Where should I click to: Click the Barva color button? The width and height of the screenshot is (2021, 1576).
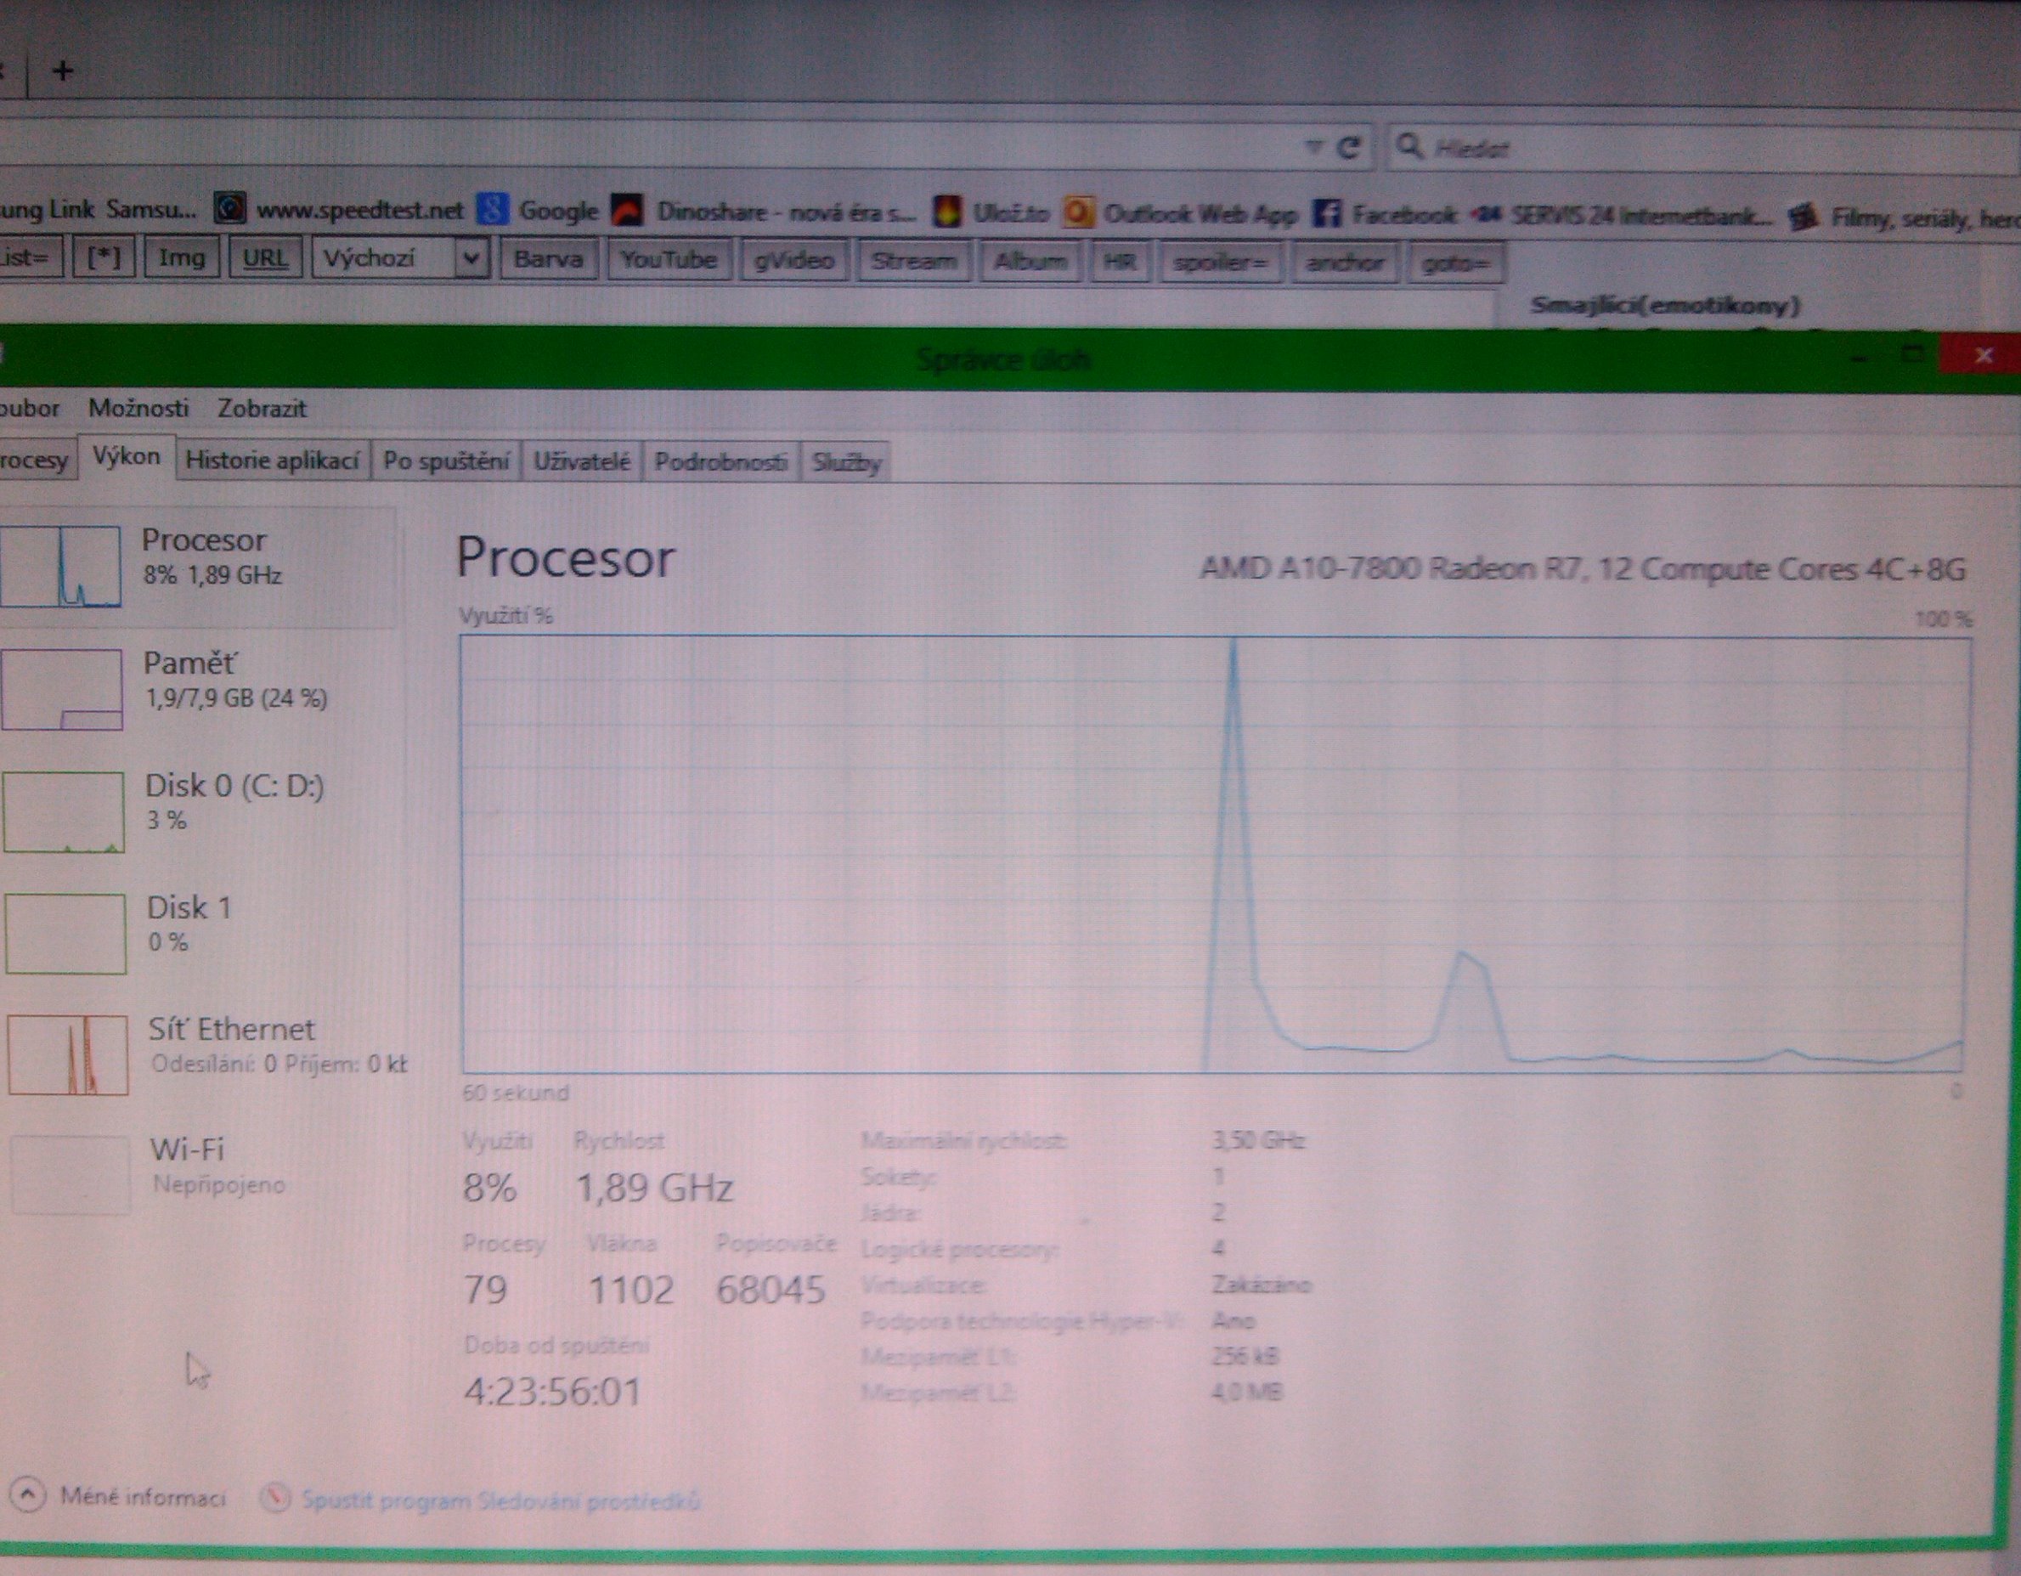point(549,259)
